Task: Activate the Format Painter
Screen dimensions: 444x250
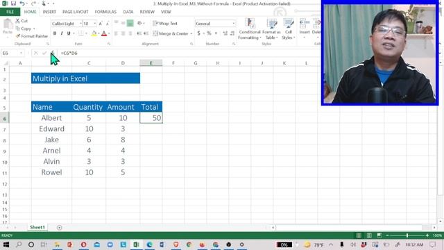Action: tap(32, 36)
